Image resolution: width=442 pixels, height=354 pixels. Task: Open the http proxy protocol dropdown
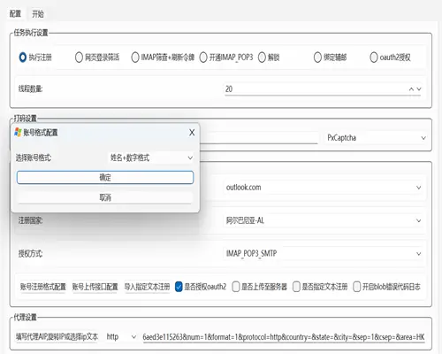[121, 336]
